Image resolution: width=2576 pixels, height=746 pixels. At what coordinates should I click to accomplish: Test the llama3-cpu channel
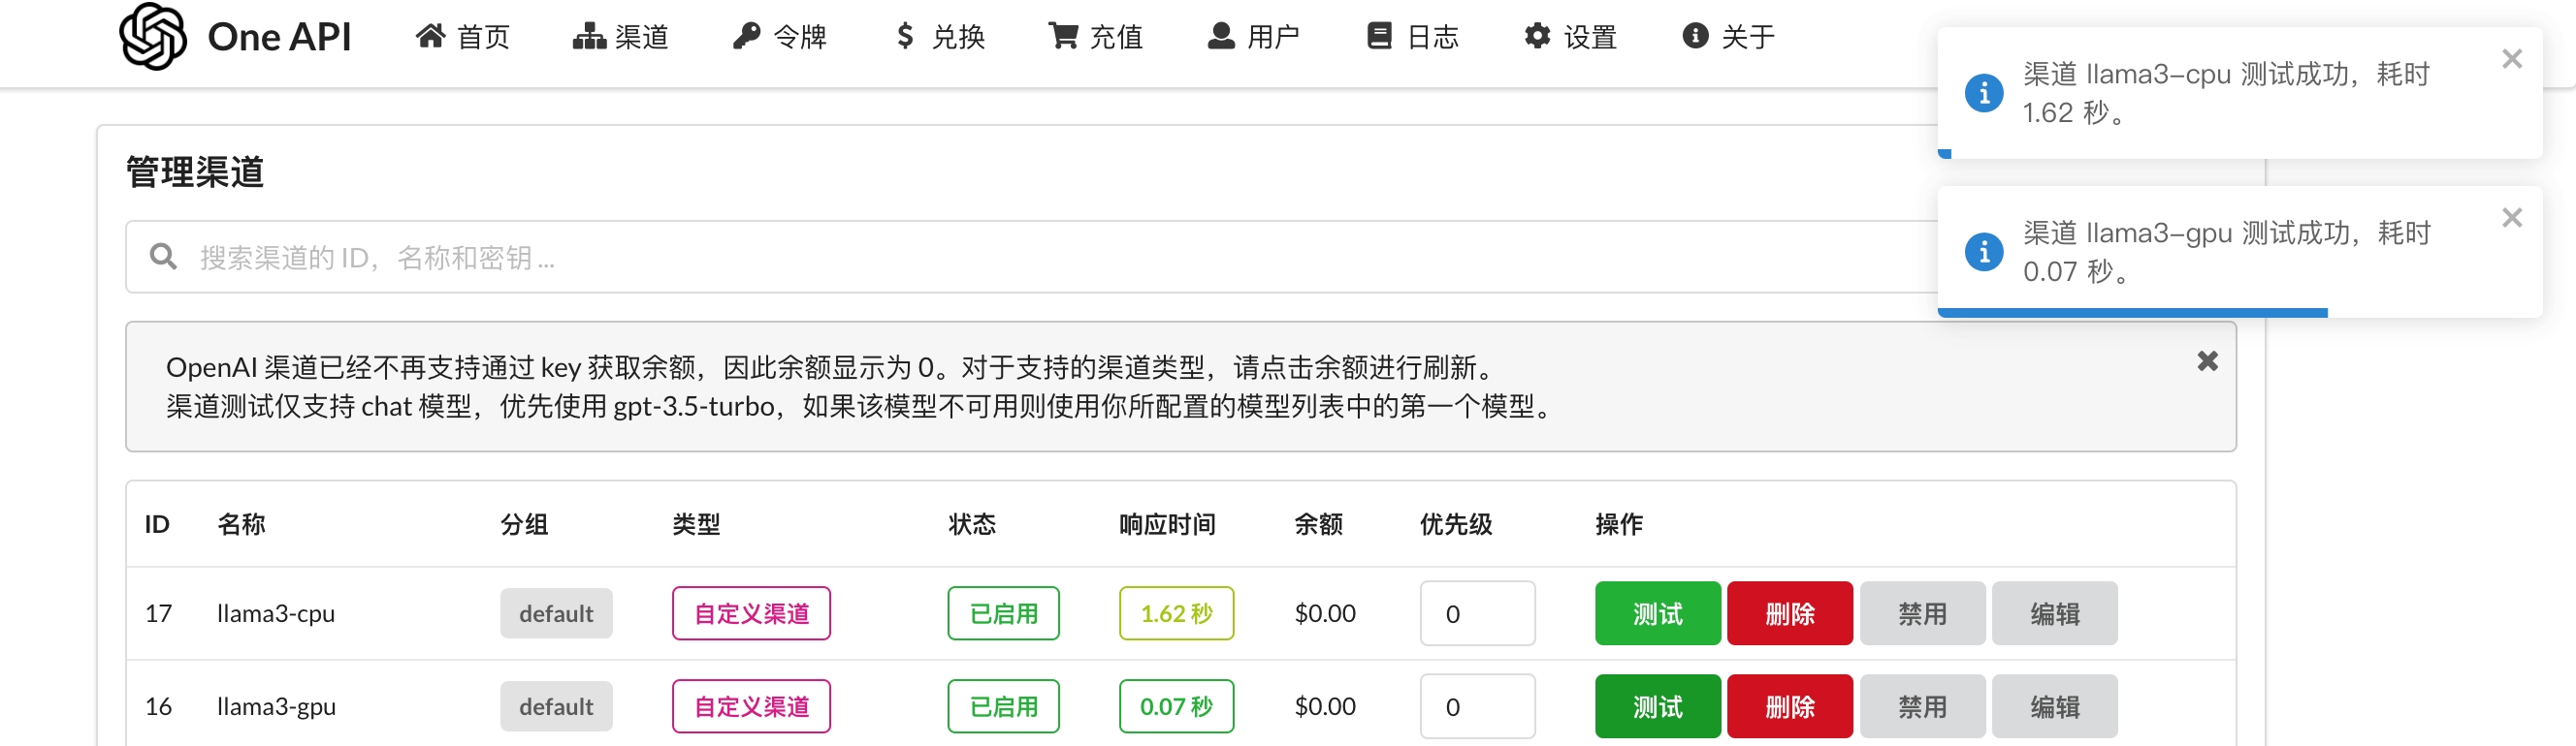pos(1657,613)
